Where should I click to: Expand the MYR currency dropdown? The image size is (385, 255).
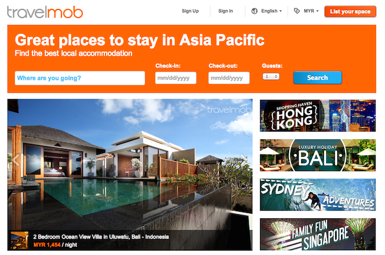311,11
